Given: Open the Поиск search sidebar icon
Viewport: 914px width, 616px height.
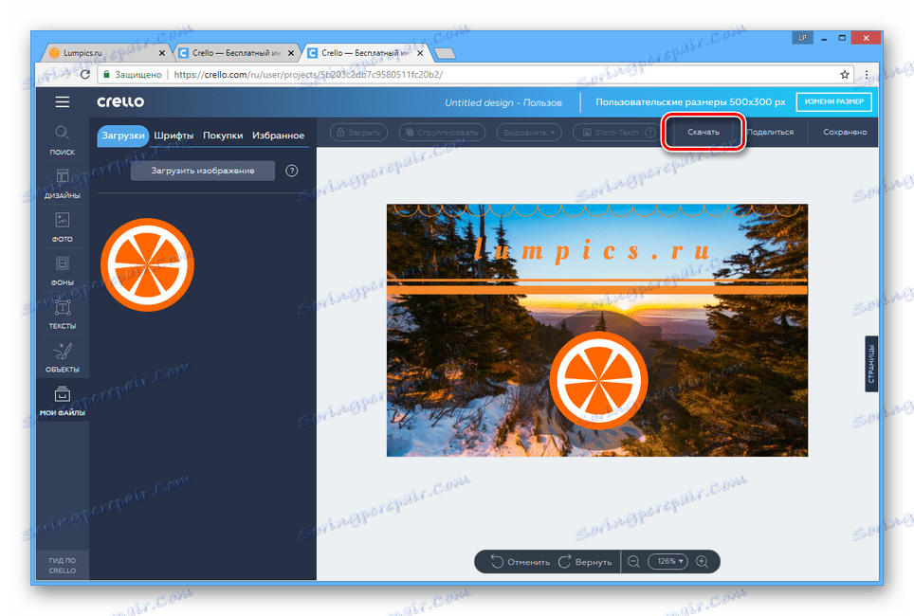Looking at the screenshot, I should (63, 140).
